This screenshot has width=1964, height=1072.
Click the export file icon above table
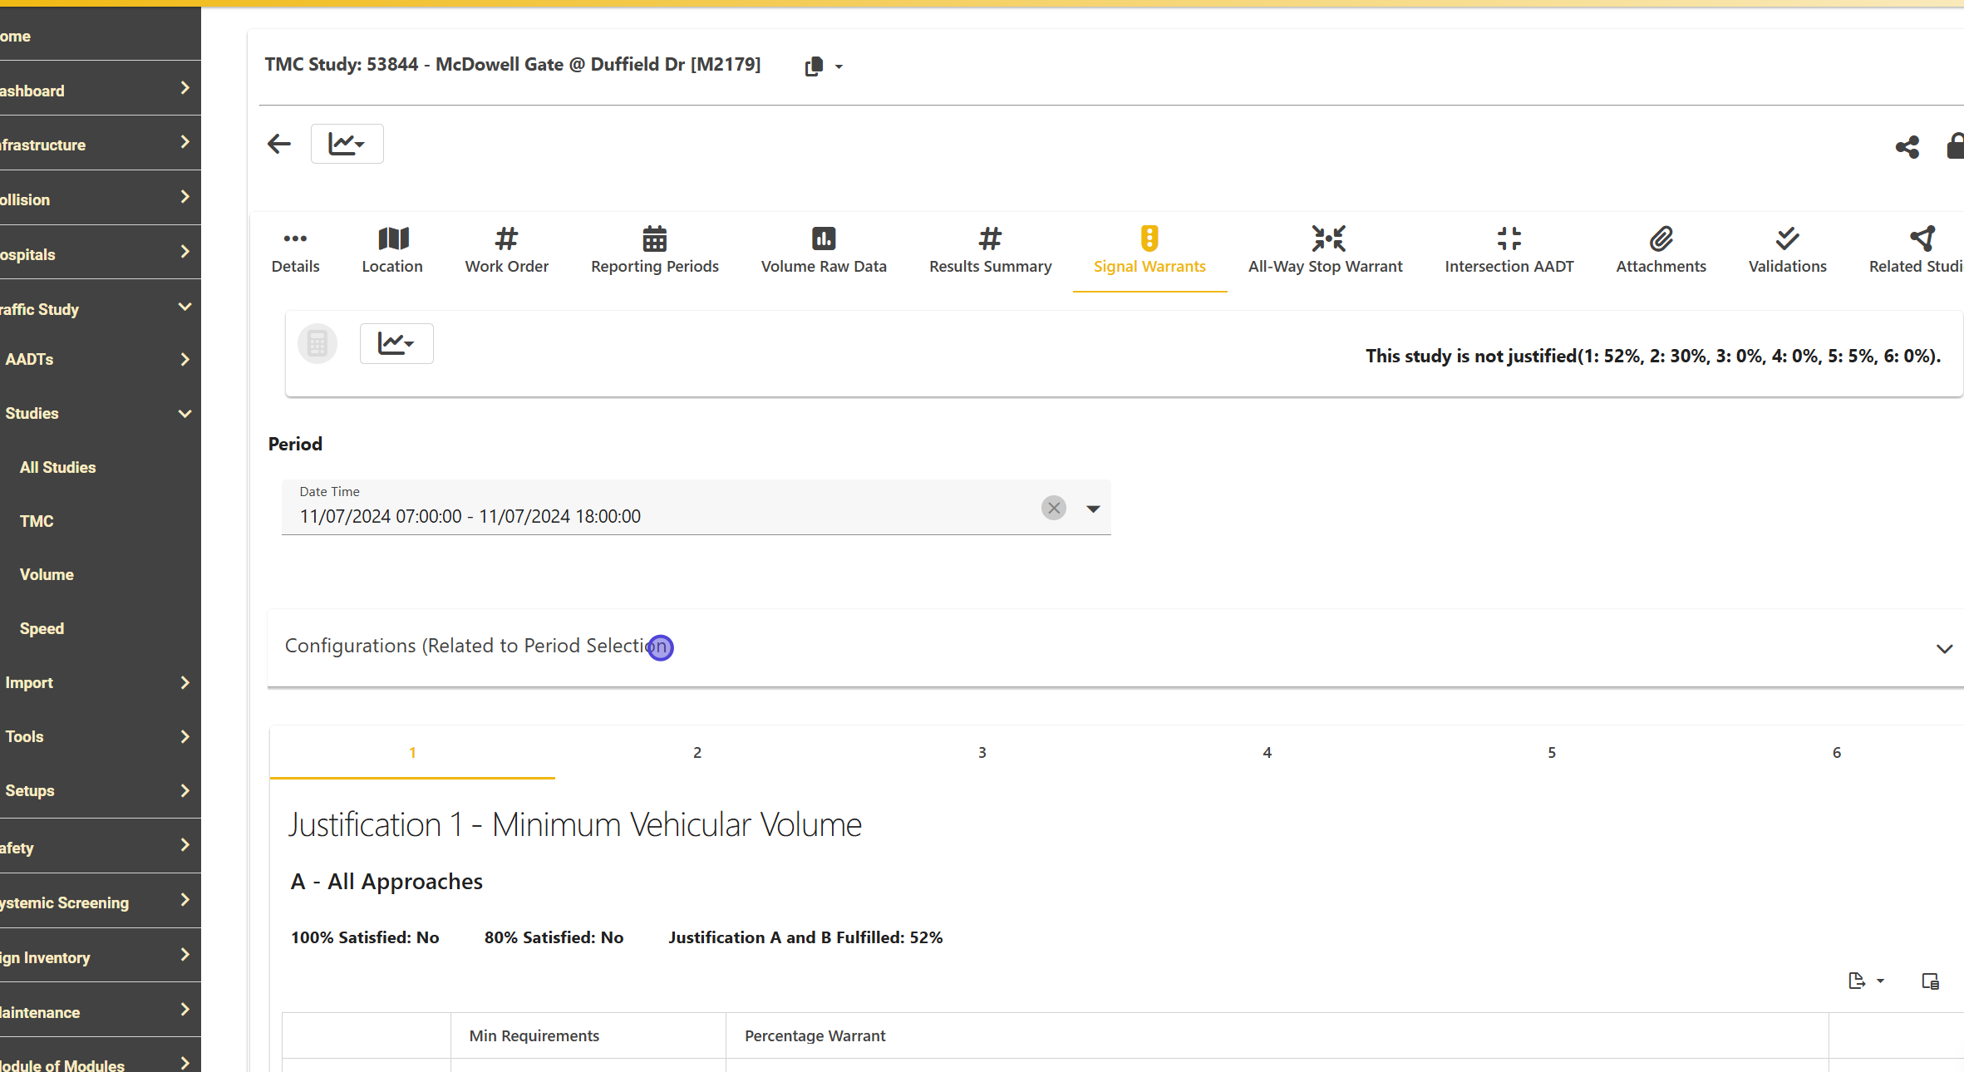tap(1857, 981)
